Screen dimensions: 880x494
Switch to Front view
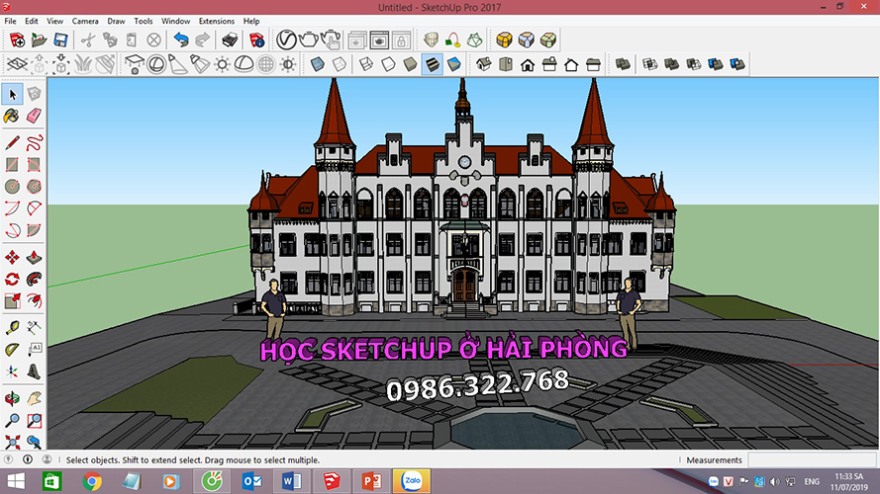528,64
